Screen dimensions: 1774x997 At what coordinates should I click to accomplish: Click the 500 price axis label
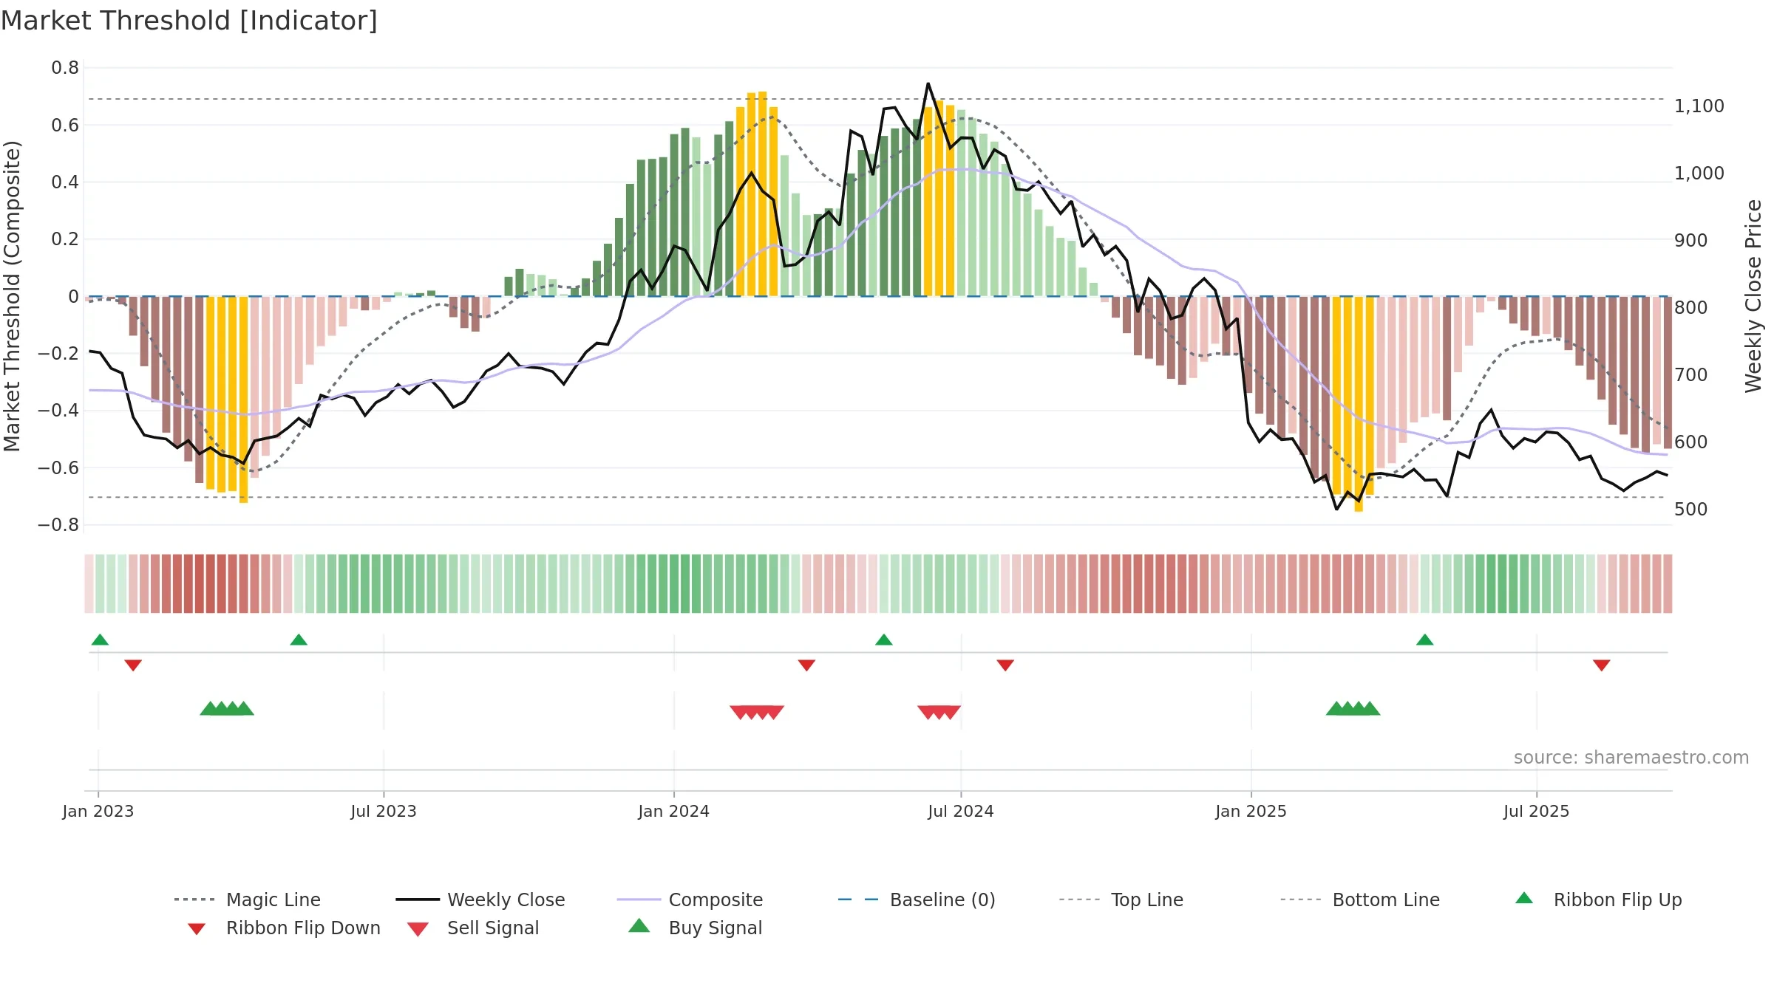point(1691,510)
